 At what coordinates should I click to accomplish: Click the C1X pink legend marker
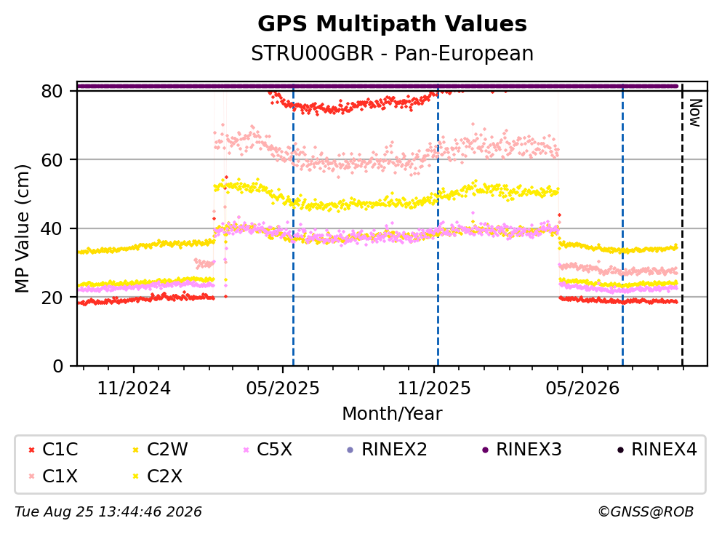(32, 477)
